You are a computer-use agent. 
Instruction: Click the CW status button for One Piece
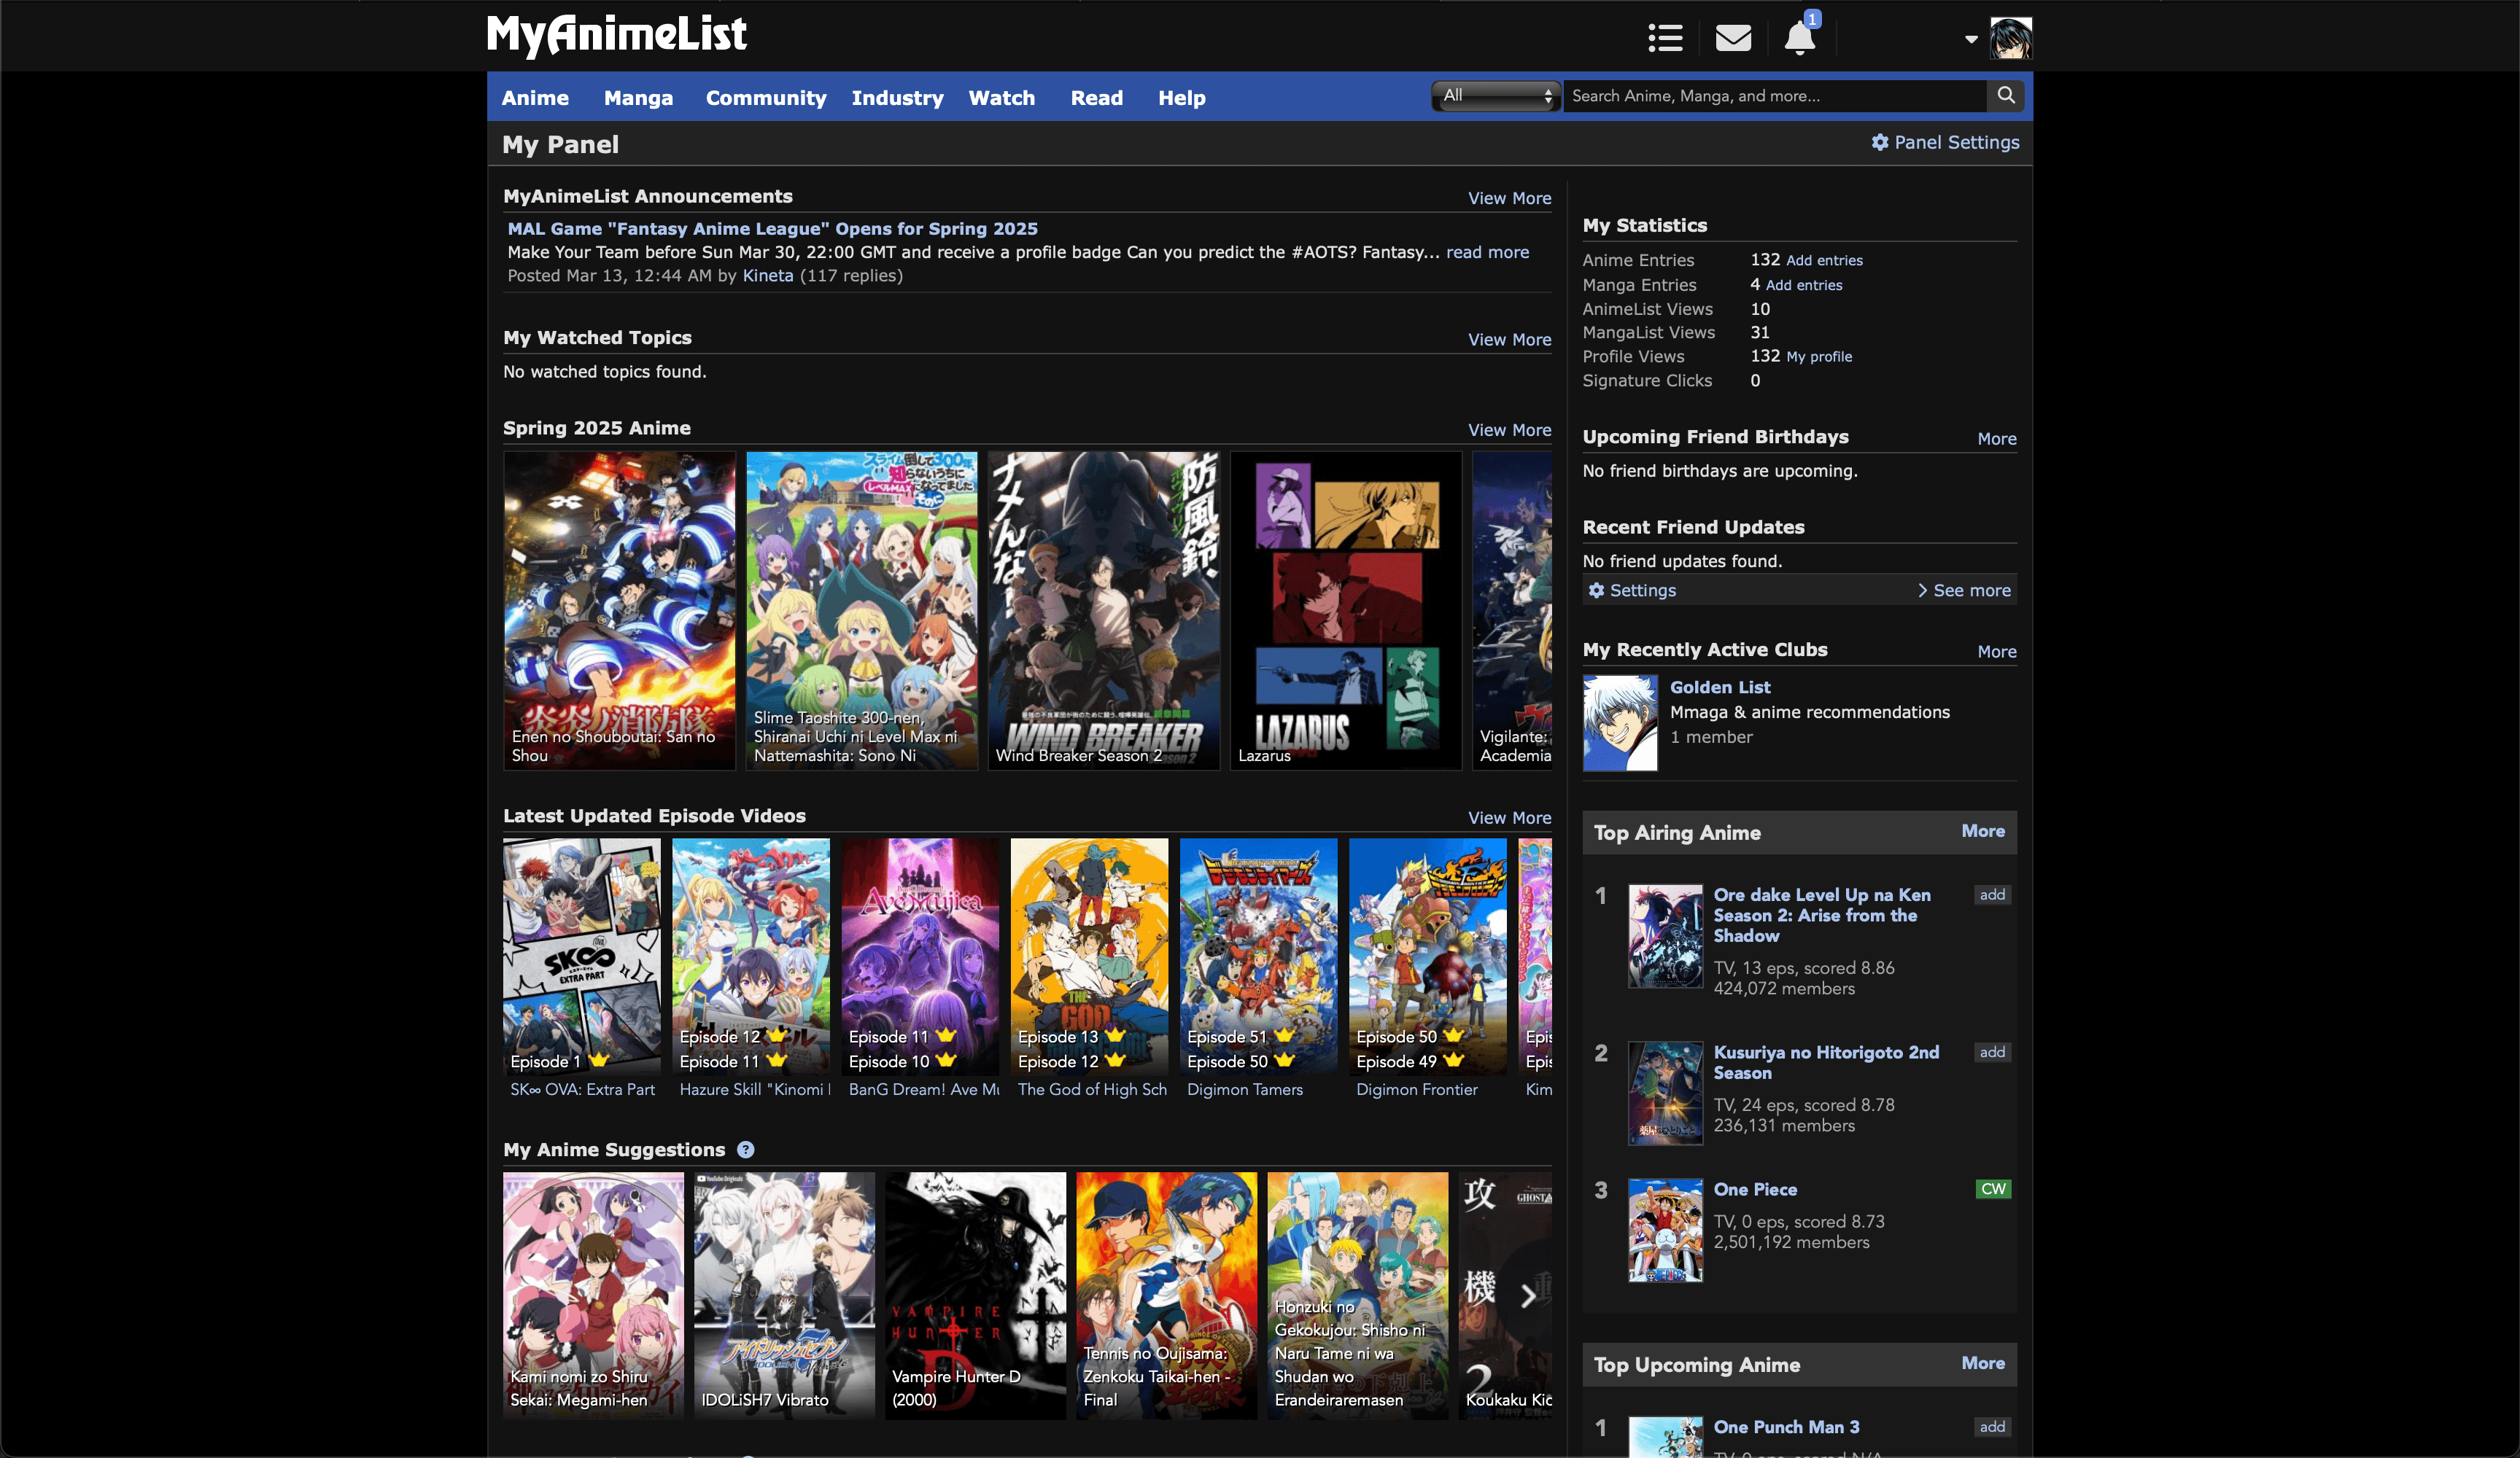(x=1993, y=1189)
